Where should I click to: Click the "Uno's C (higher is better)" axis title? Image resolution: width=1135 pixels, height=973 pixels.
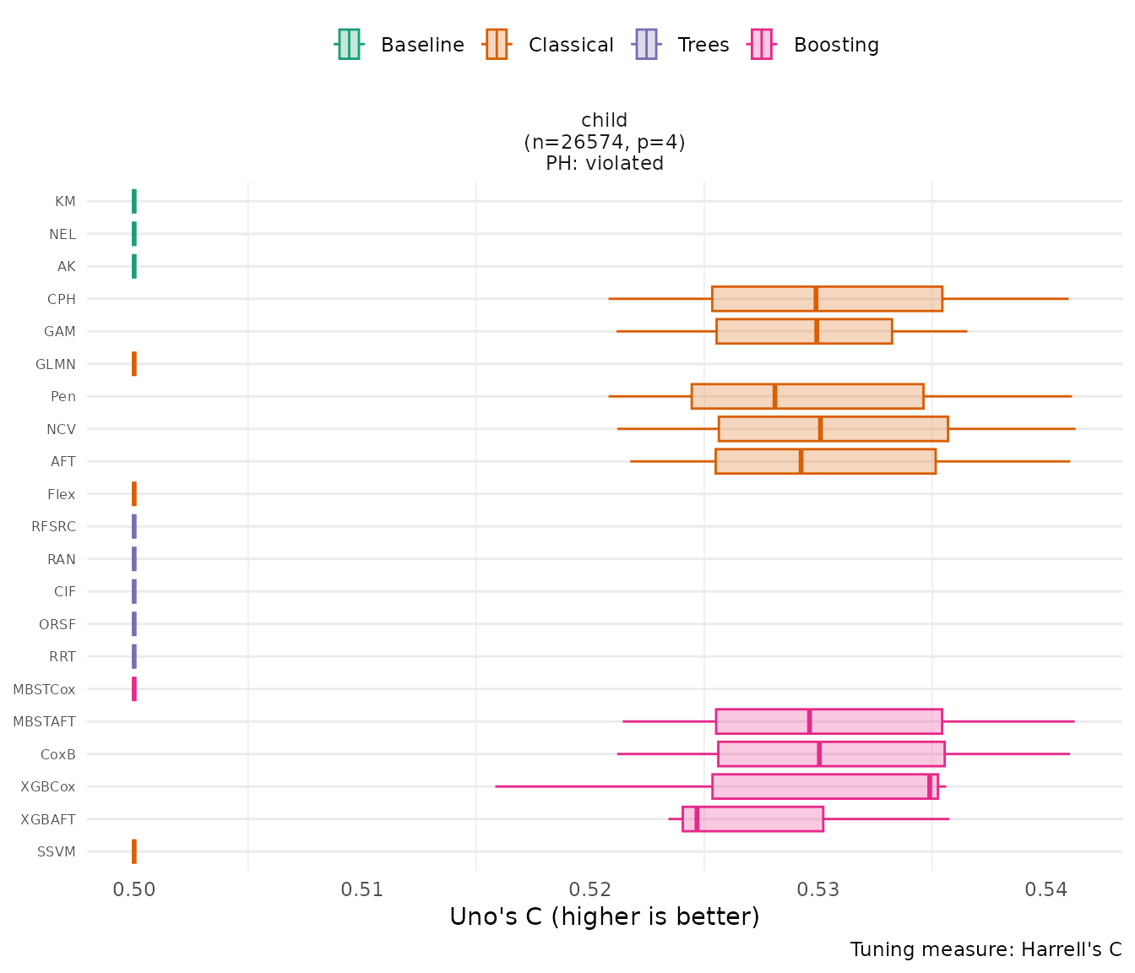[605, 917]
